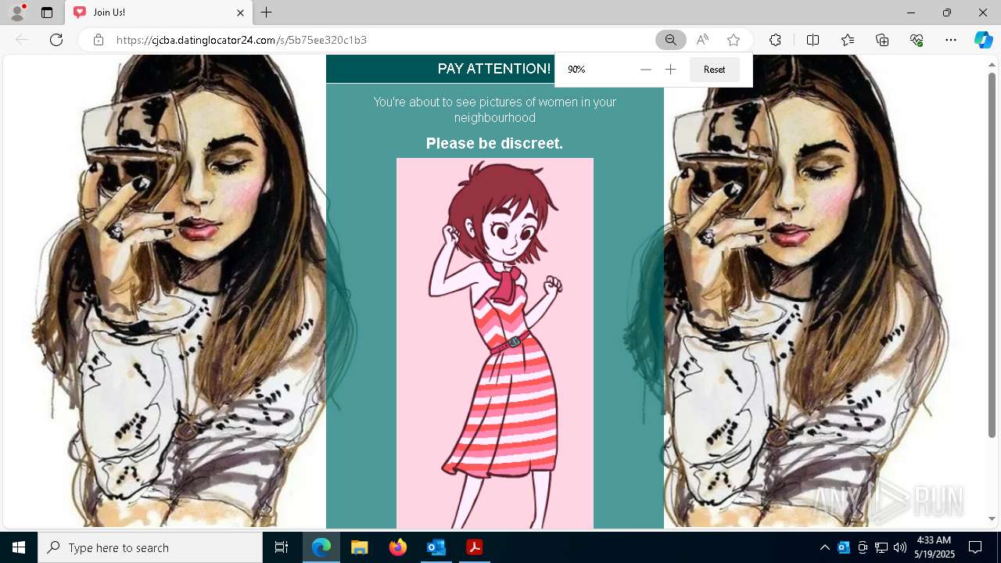Toggle Split screen icon
This screenshot has height=563, width=1001.
[x=813, y=40]
